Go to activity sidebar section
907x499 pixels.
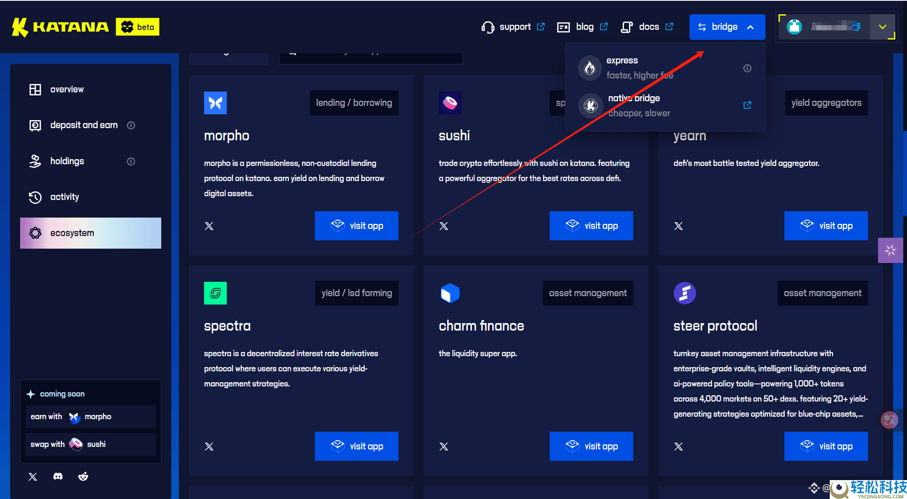64,197
